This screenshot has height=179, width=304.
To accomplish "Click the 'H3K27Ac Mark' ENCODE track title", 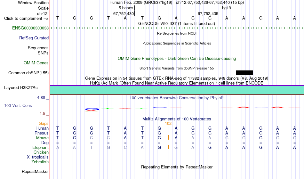I will point(177,83).
